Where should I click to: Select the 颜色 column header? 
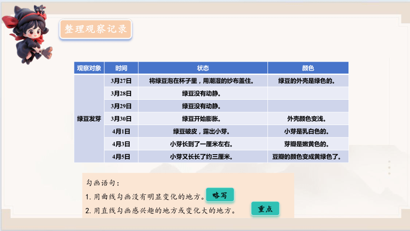pyautogui.click(x=308, y=68)
